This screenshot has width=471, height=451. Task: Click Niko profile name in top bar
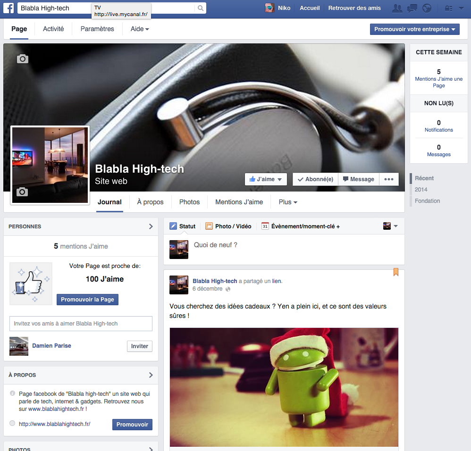tap(284, 8)
